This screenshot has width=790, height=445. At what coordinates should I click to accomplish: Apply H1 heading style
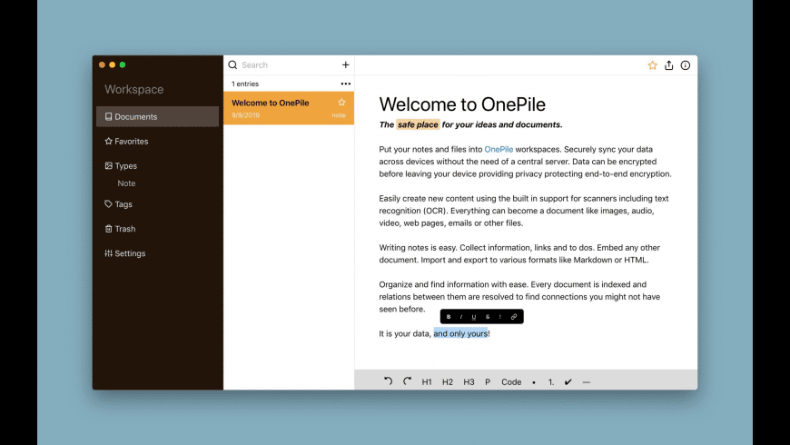click(427, 382)
